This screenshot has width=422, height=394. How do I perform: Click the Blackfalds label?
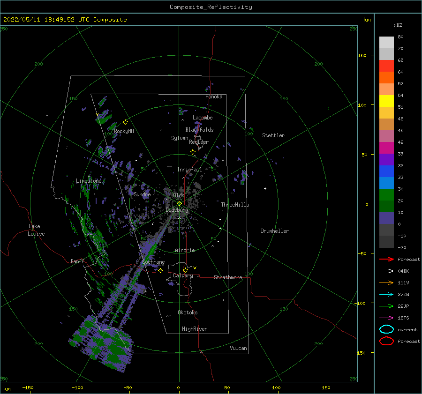pos(199,130)
